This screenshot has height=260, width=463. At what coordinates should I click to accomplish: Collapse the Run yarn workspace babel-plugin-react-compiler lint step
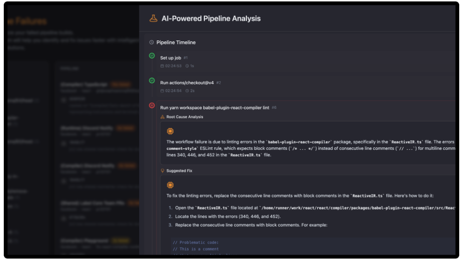[215, 107]
